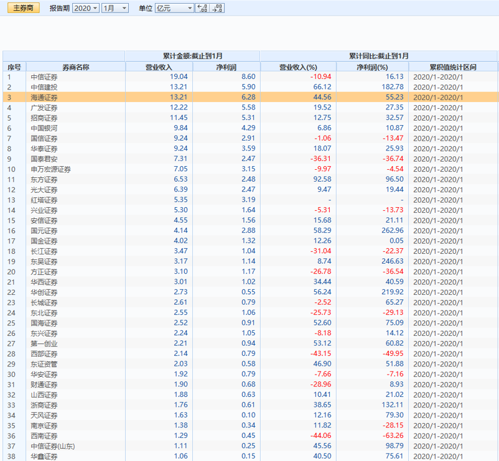Viewport: 499px width, 461px height.
Task: Select row 长江证券
Action: click(250, 251)
